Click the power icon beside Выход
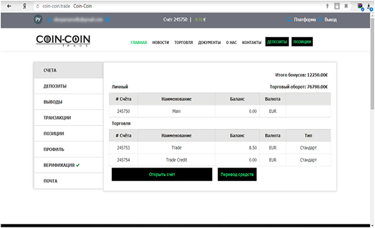 (x=321, y=19)
